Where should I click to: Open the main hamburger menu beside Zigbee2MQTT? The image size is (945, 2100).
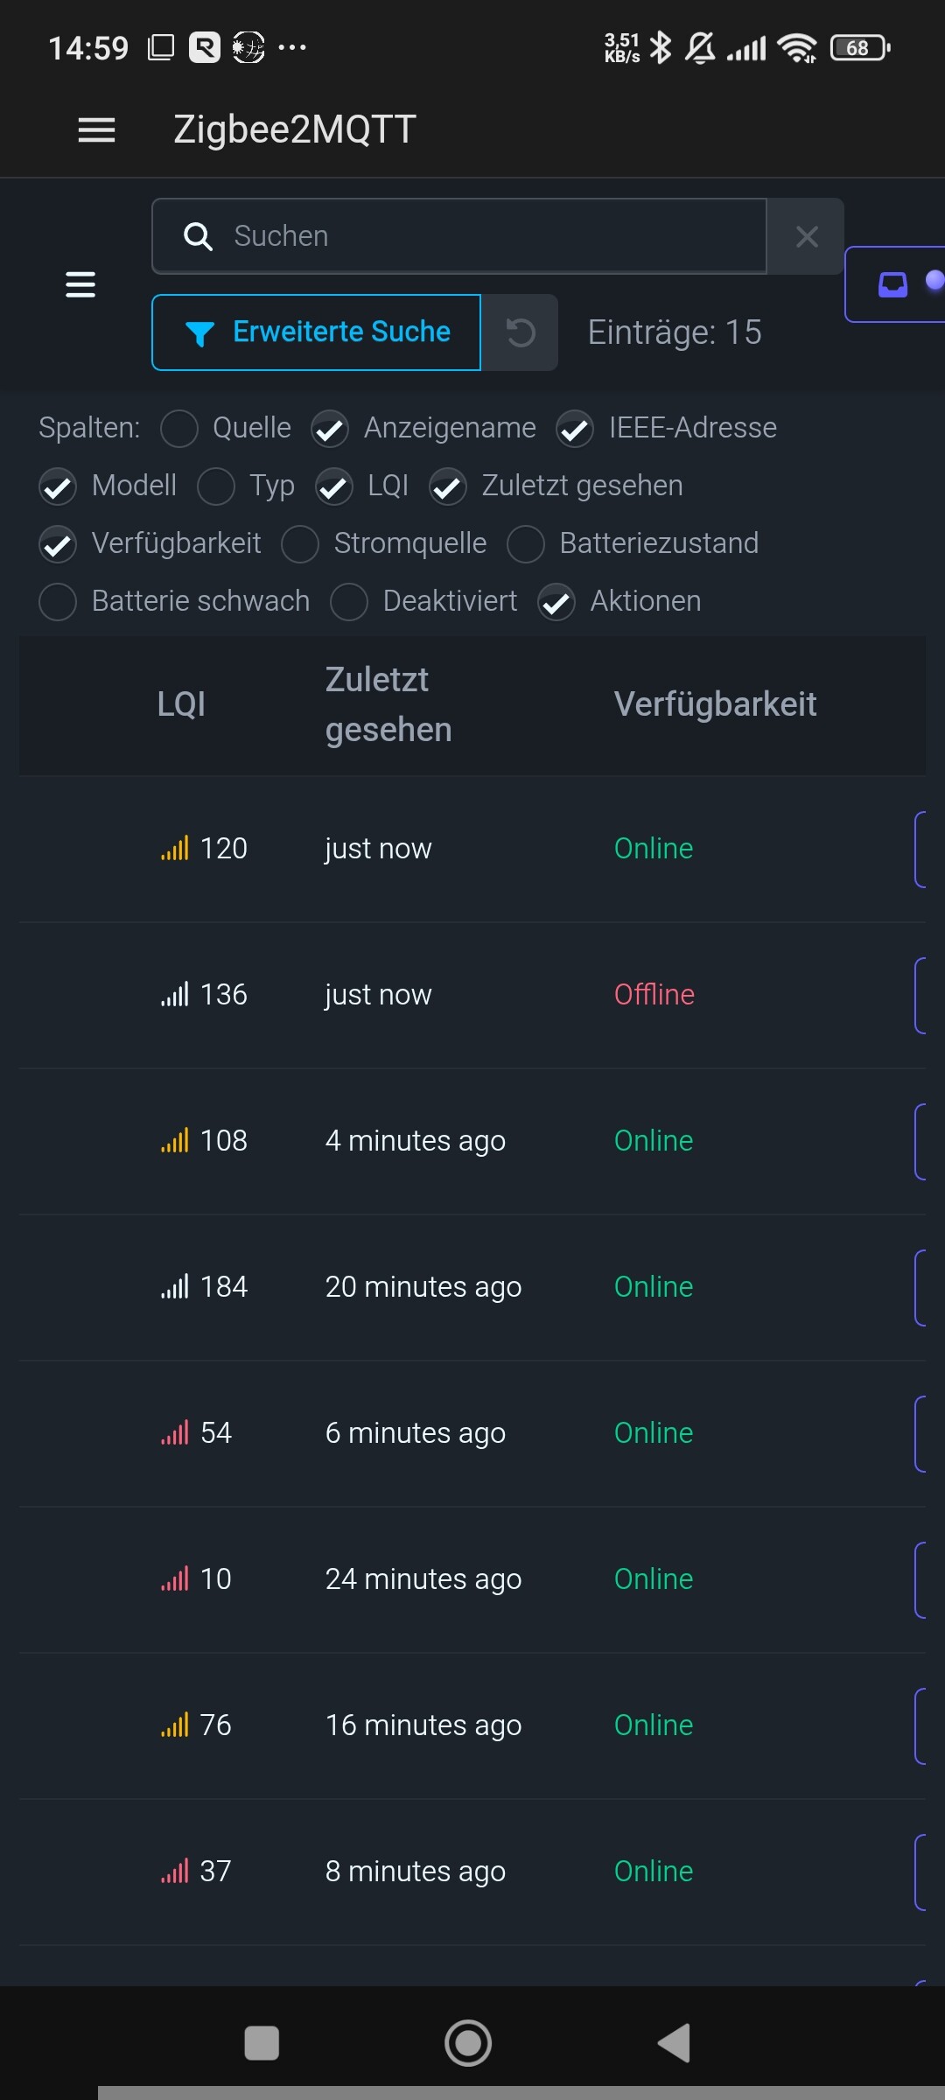(x=96, y=130)
